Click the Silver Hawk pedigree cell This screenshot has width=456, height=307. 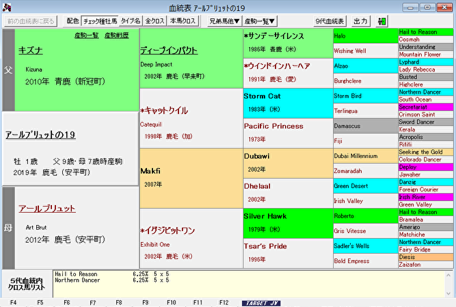tap(288, 224)
